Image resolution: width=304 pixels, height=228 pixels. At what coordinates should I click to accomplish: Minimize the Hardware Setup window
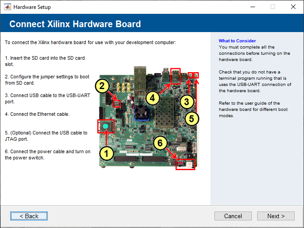pyautogui.click(x=253, y=7)
